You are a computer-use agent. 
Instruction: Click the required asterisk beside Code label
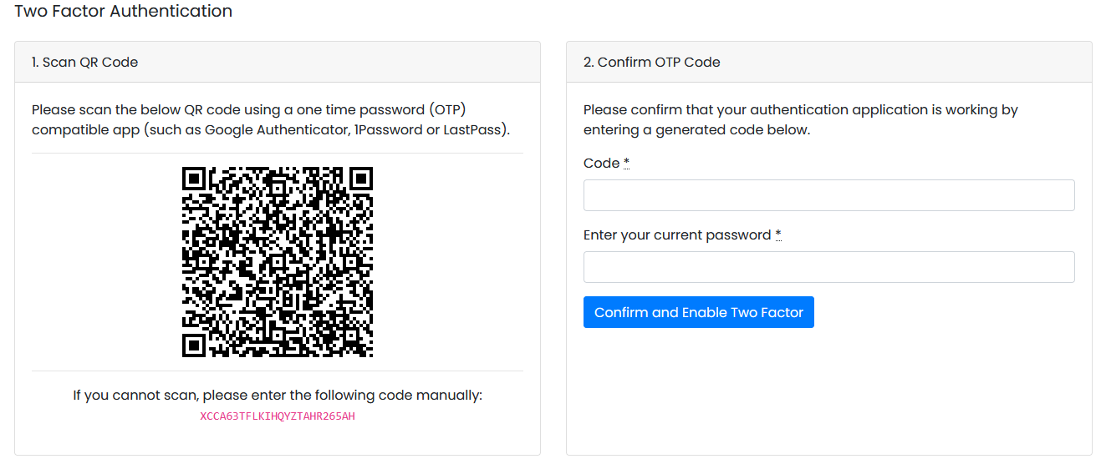(x=626, y=164)
